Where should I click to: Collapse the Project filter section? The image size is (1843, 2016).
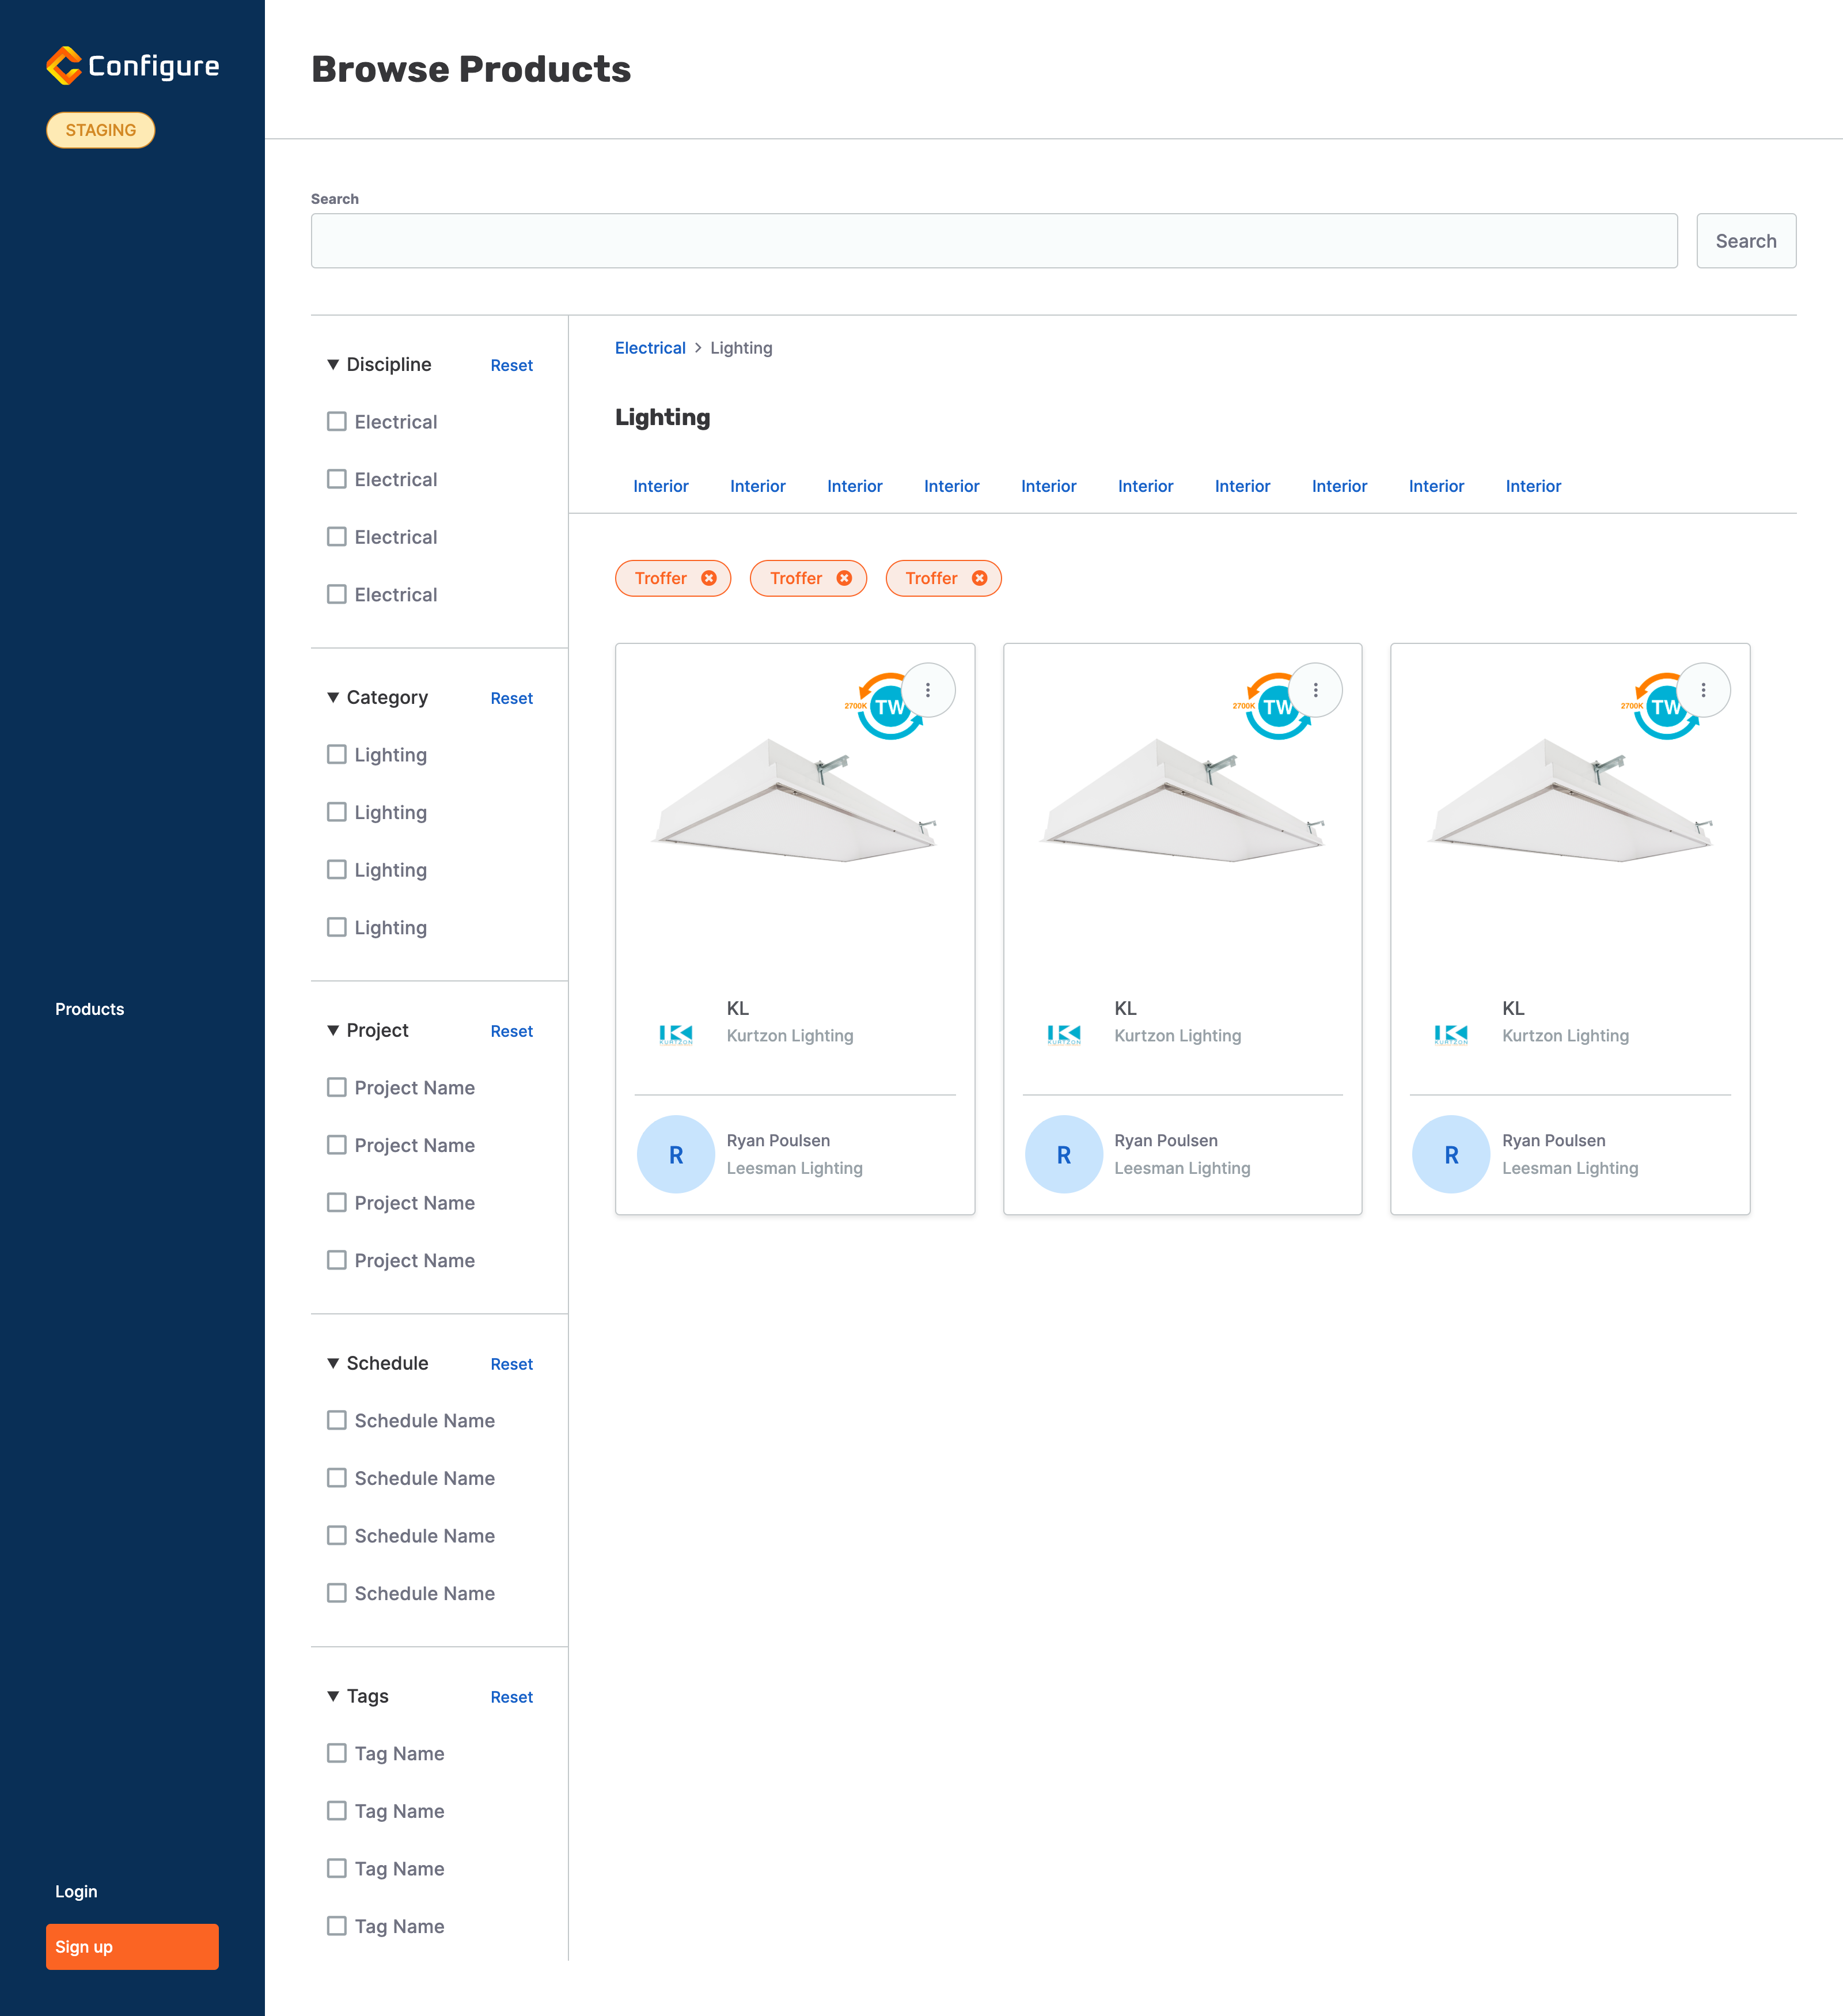[333, 1031]
